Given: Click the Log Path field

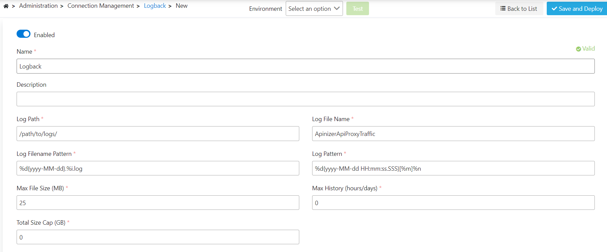Looking at the screenshot, I should pyautogui.click(x=158, y=134).
